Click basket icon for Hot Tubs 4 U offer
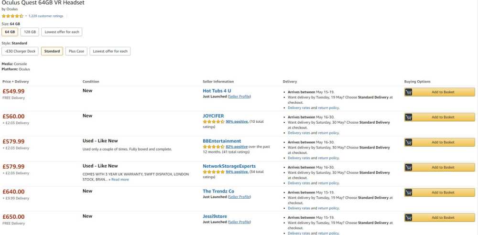 pos(409,92)
